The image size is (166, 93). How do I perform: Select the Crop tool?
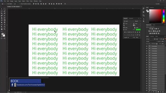pos(2,13)
